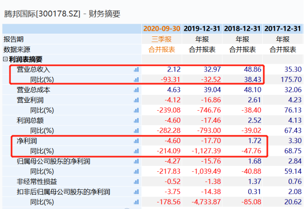Click the 净利润 row label
Screen dimensions: 304x209
coord(27,141)
